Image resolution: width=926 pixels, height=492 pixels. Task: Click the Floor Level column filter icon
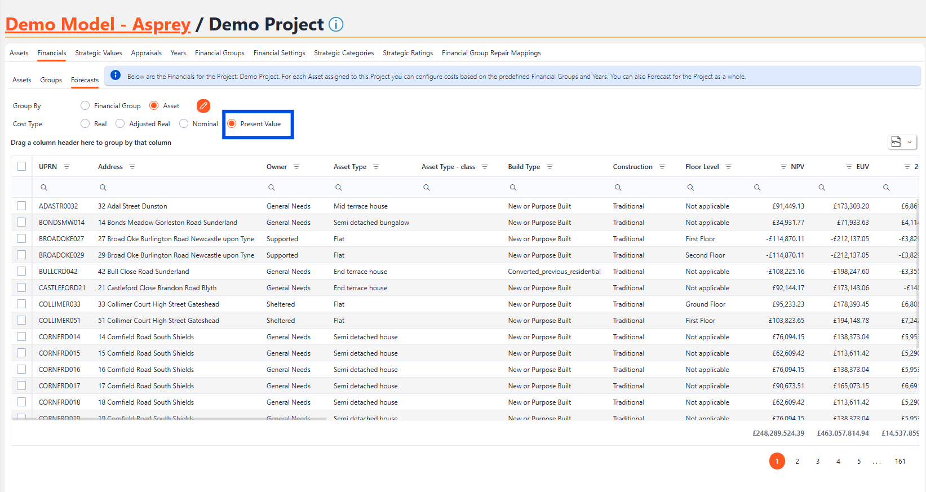click(x=728, y=167)
